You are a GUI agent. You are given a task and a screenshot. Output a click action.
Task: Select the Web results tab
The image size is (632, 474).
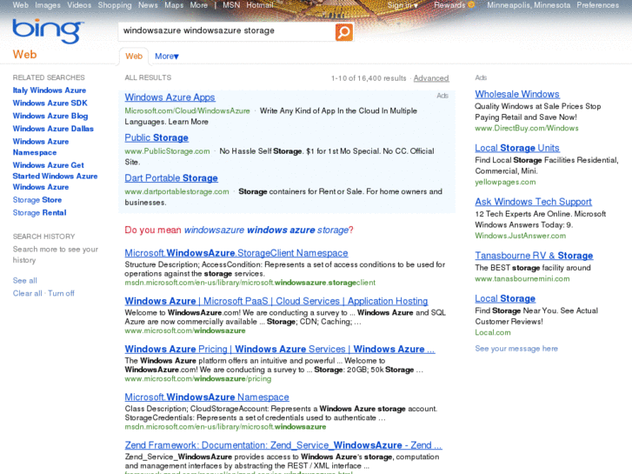pyautogui.click(x=134, y=57)
